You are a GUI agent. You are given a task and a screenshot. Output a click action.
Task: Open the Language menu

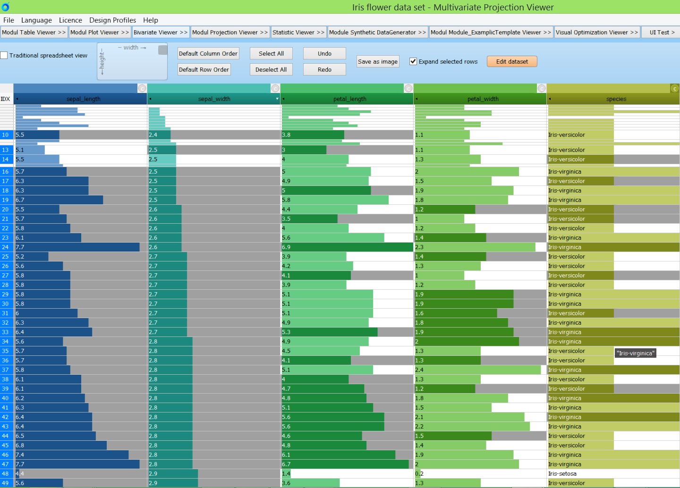tap(36, 20)
